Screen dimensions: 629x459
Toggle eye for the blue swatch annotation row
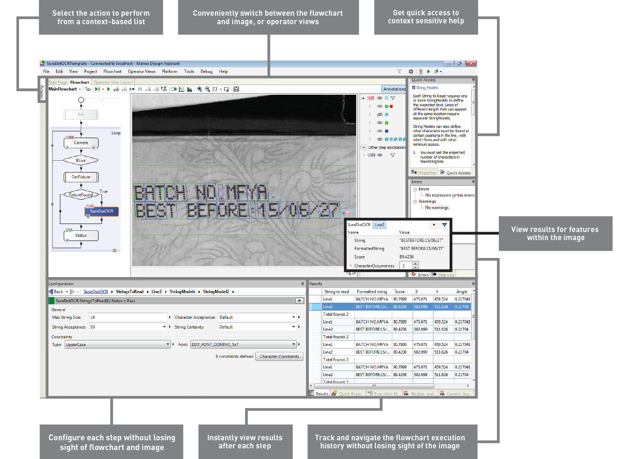(380, 131)
